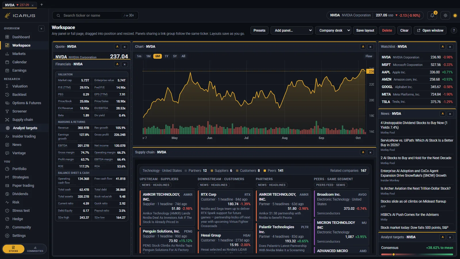Toggle Flow overlay on the chart
460x259 pixels.
click(369, 56)
